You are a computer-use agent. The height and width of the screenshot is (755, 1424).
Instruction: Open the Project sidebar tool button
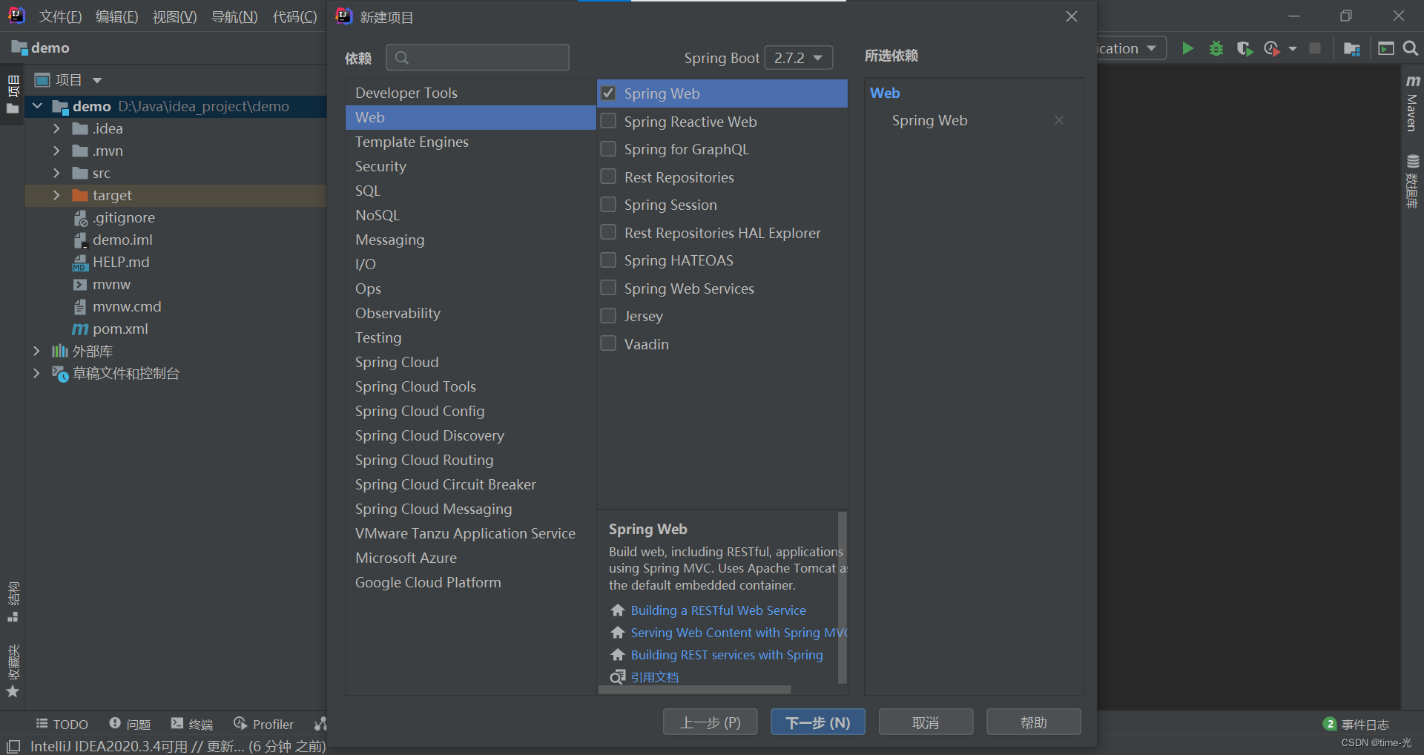click(13, 94)
